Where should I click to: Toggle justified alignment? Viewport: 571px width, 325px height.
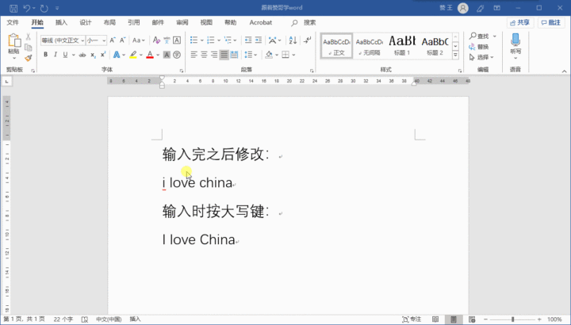pos(224,55)
